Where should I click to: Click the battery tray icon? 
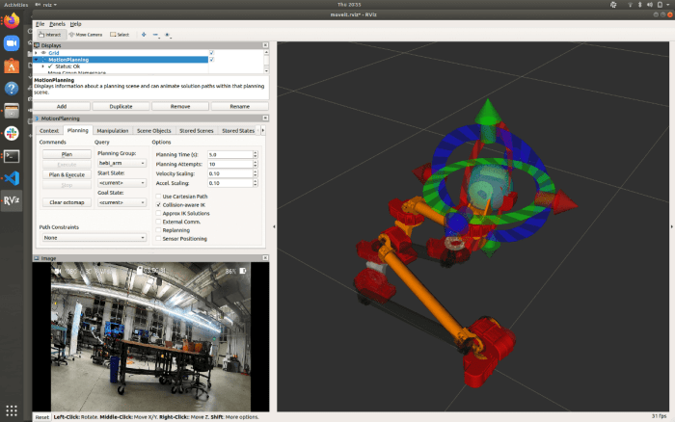pos(660,5)
